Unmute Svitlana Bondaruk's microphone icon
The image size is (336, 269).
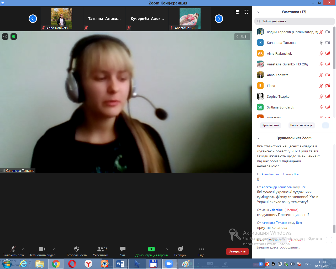click(321, 107)
